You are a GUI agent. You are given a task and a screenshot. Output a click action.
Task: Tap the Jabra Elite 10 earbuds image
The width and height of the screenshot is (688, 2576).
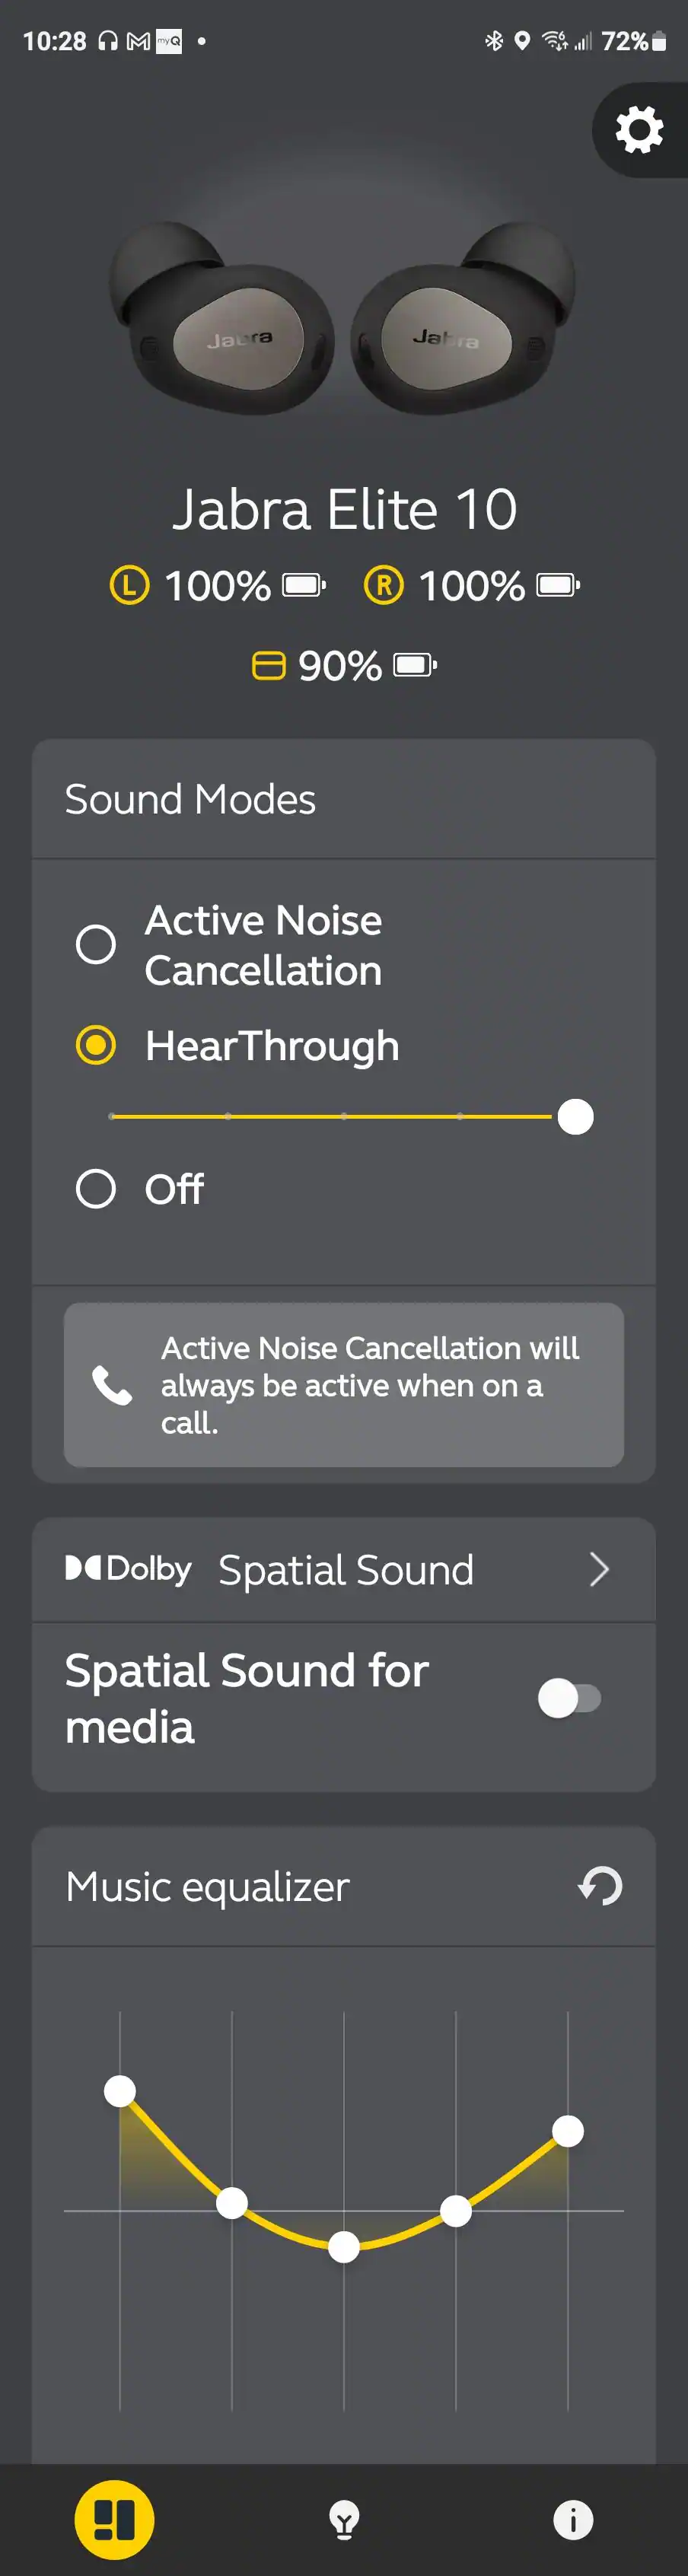tap(342, 320)
